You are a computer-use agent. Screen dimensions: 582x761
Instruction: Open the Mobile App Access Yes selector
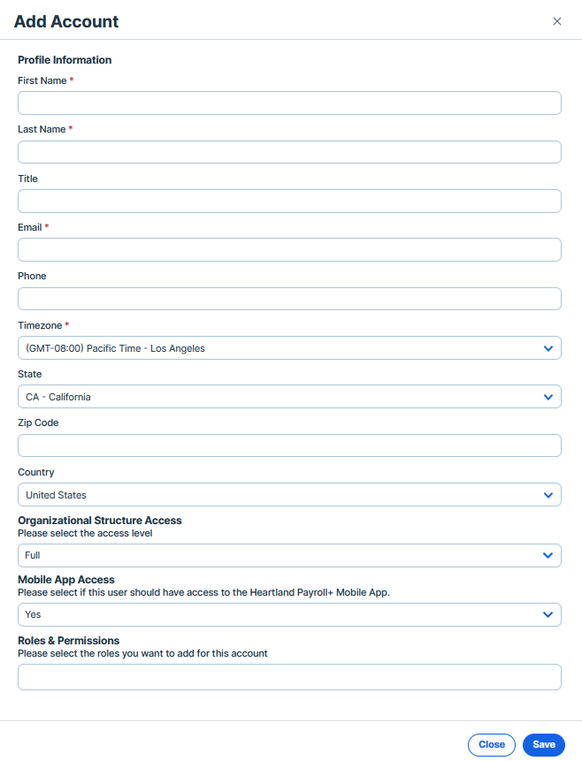[289, 614]
